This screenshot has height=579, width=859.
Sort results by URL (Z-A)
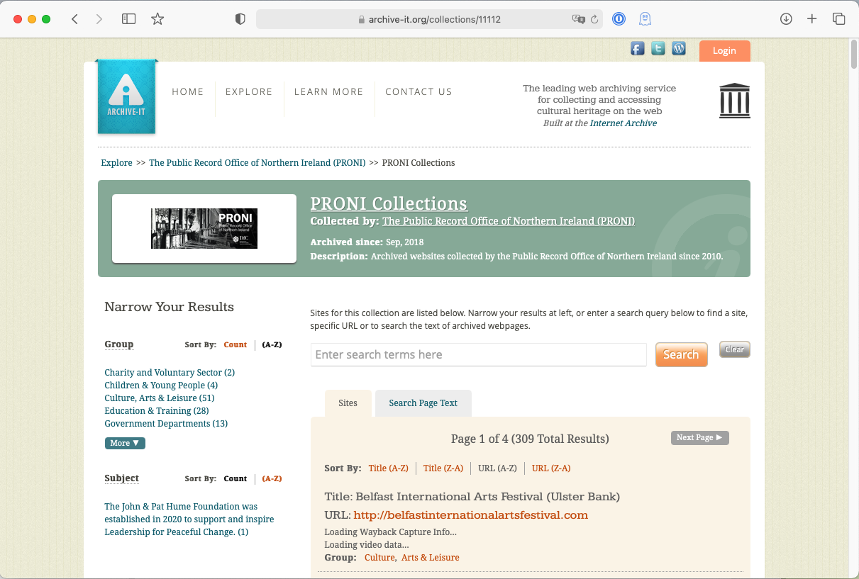click(x=551, y=468)
